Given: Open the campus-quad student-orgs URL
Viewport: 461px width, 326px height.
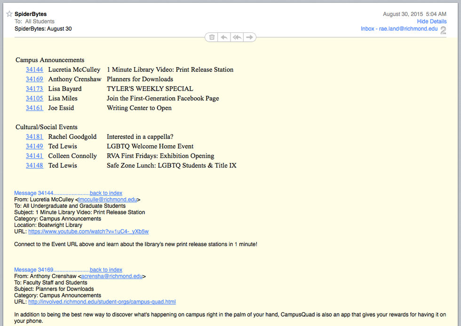Looking at the screenshot, I should [x=102, y=302].
